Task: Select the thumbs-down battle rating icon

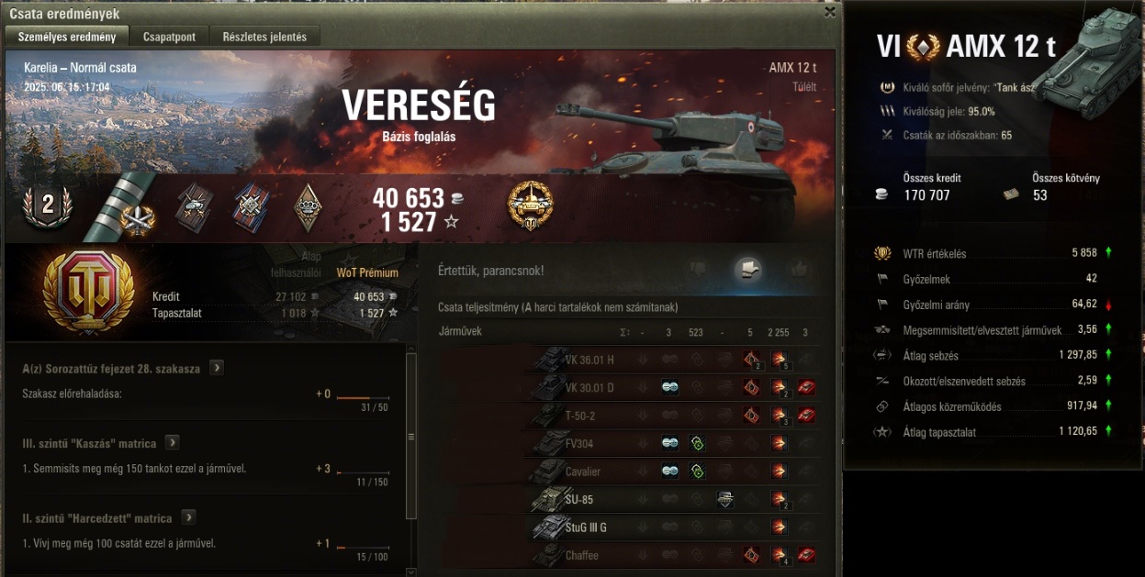Action: (699, 269)
